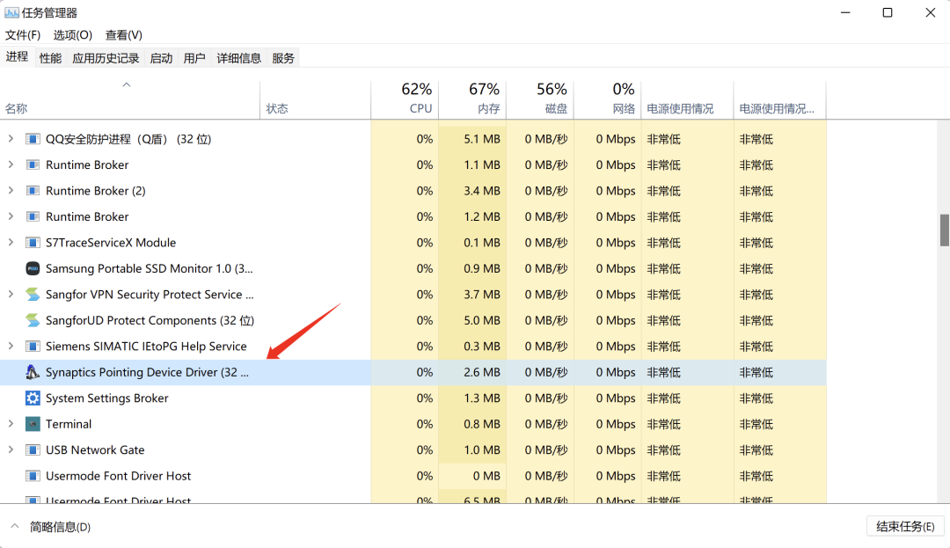Expand the USB Network Gate group
Viewport: 950px width, 548px height.
pos(11,449)
